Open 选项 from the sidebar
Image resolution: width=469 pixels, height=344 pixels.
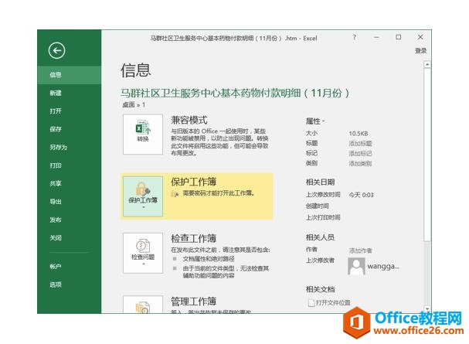click(56, 284)
